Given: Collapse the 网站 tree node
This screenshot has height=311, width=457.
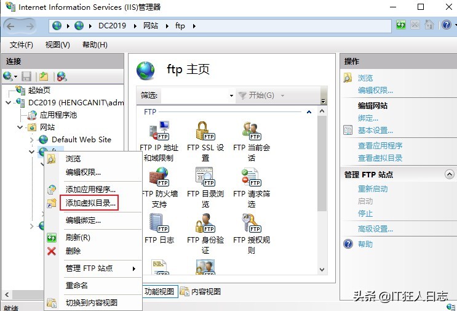Looking at the screenshot, I should (x=20, y=127).
